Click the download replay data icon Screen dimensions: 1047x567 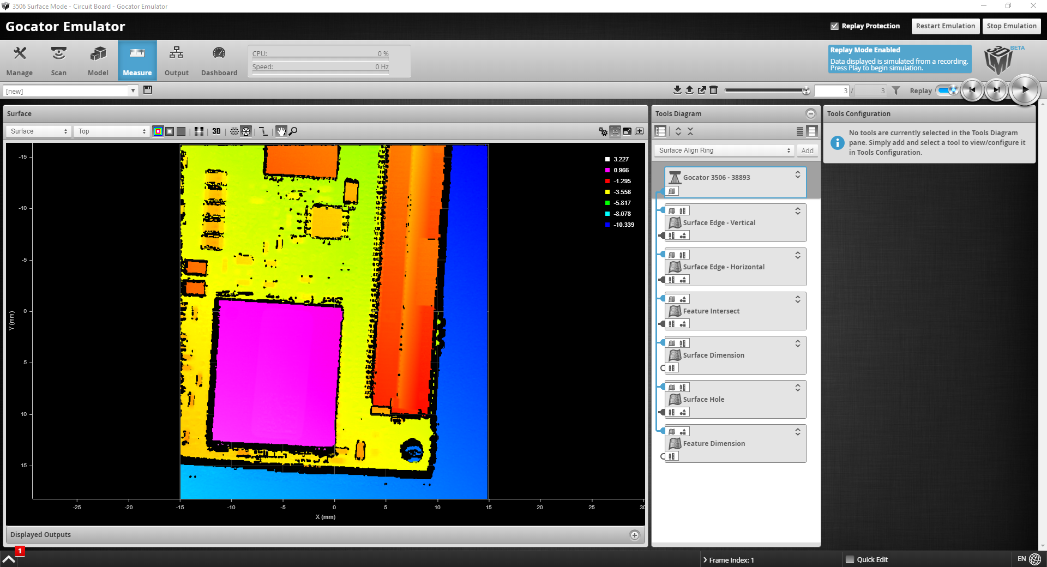click(x=677, y=91)
